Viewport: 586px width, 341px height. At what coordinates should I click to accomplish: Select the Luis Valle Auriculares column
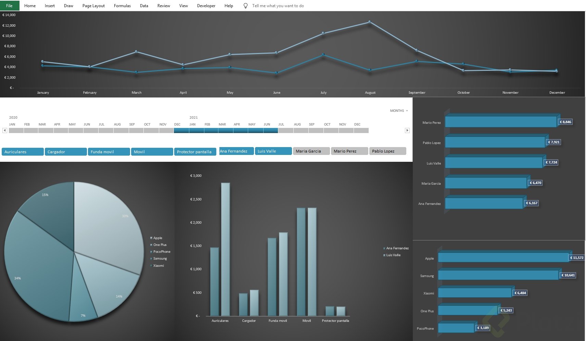[226, 249]
